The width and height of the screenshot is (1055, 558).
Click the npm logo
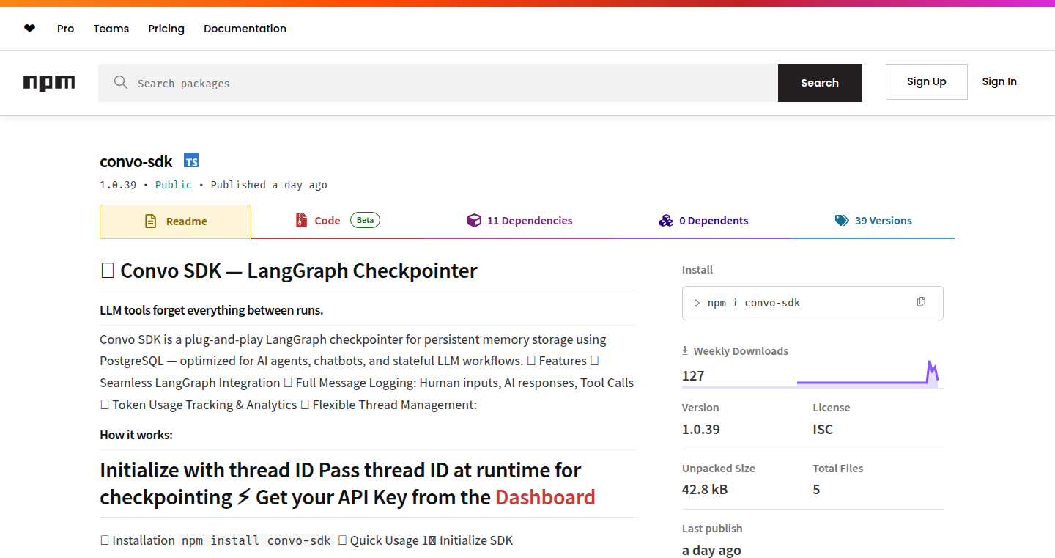point(49,83)
